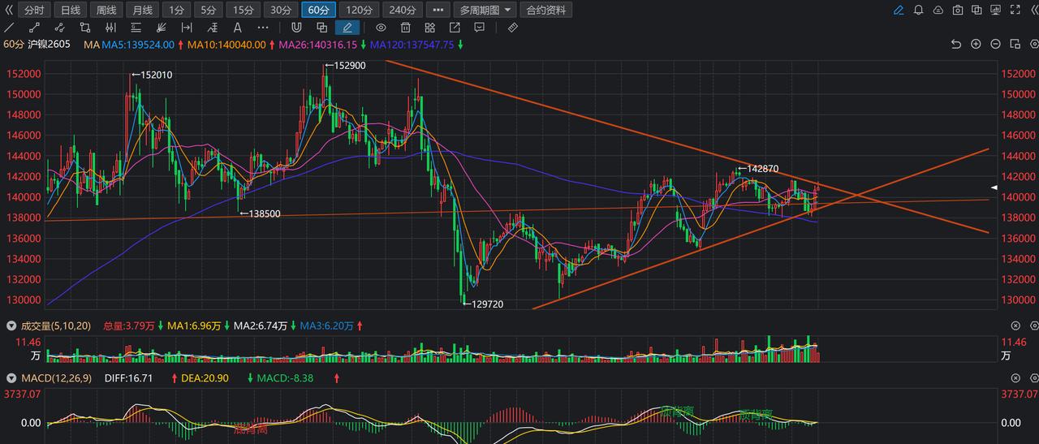Select the text annotation A tool
Screen dimensions: 1039x444
[237, 28]
